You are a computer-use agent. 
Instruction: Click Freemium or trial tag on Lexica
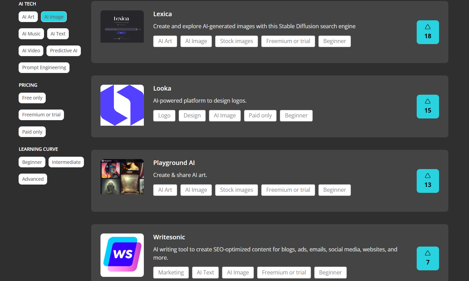pos(288,41)
